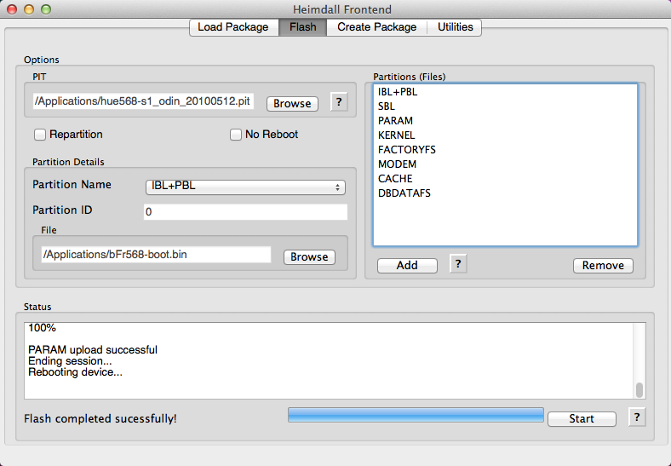Screen dimensions: 671x466
Task: Go to the Utilities tab
Action: (x=455, y=27)
